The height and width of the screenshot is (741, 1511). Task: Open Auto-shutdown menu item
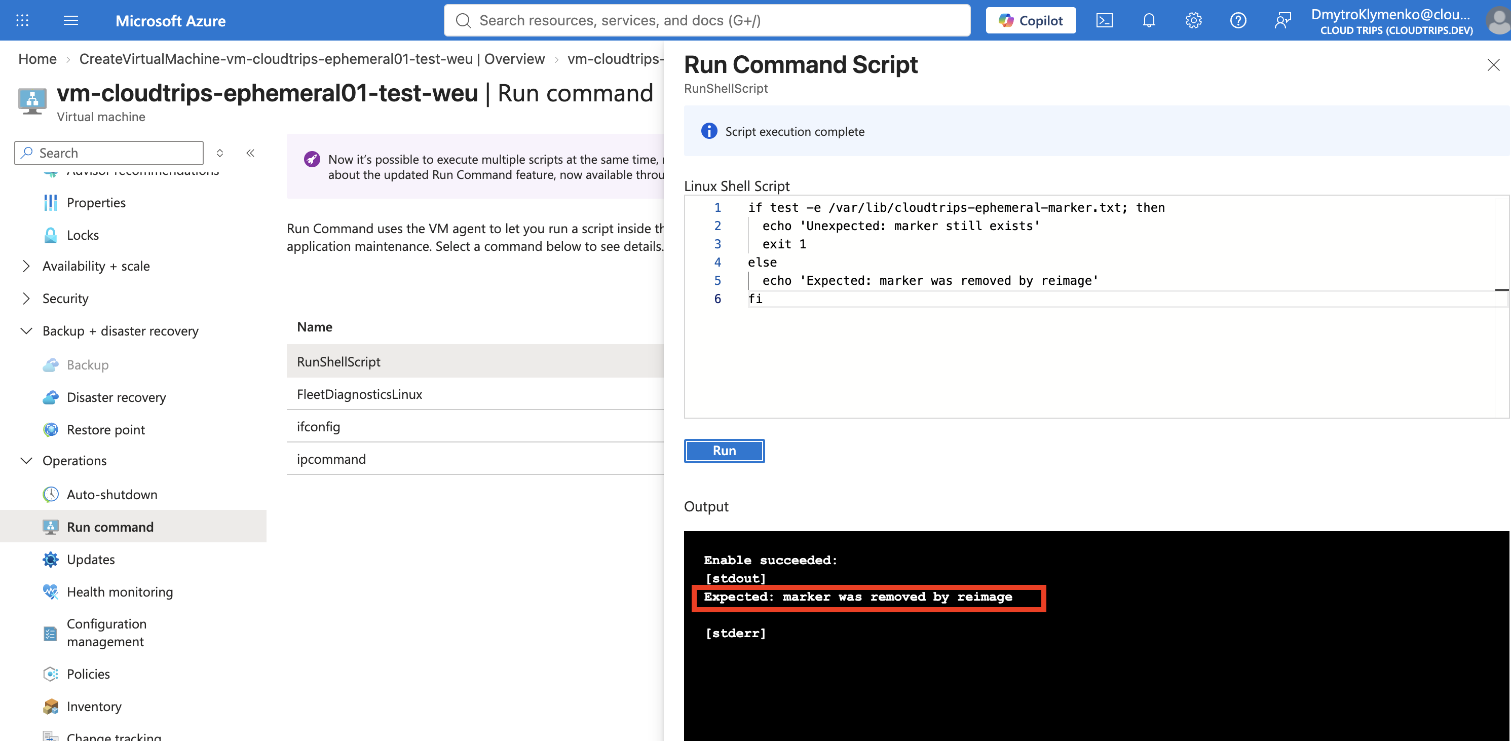point(112,495)
